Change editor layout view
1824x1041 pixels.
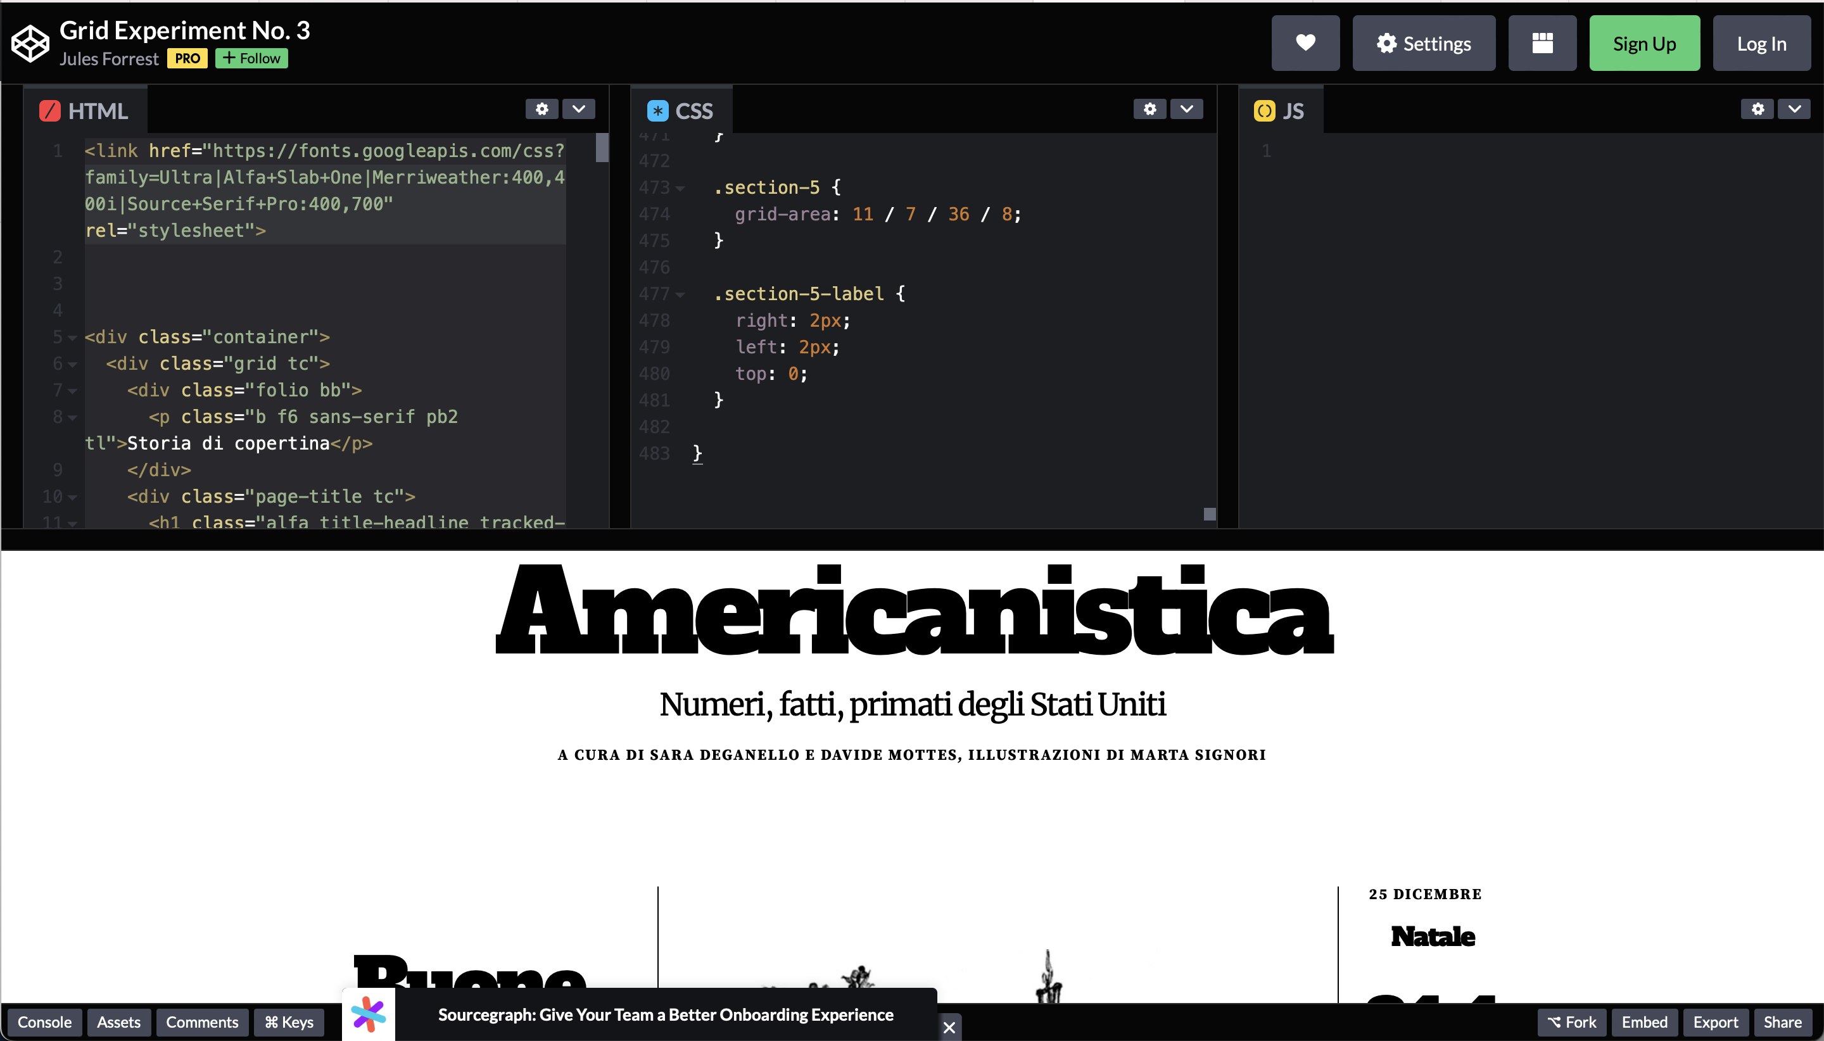1542,43
